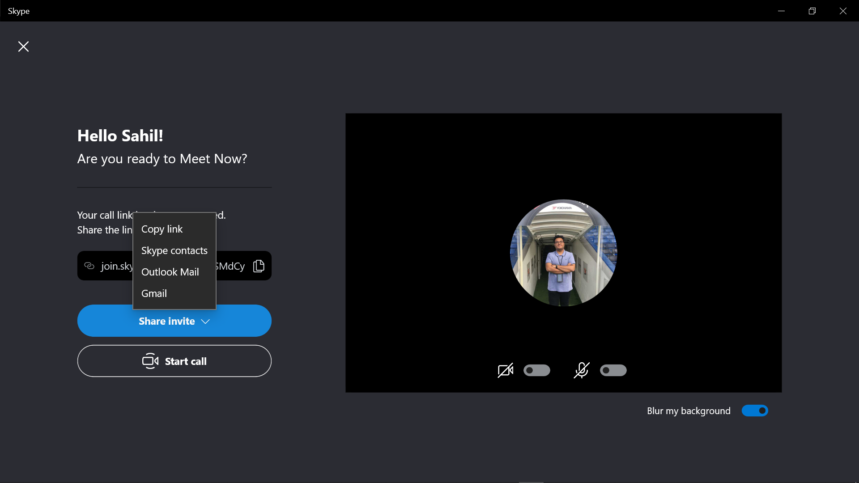Click the profile picture avatar

point(564,253)
